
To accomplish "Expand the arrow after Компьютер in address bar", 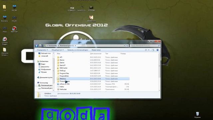I will point(58,46).
